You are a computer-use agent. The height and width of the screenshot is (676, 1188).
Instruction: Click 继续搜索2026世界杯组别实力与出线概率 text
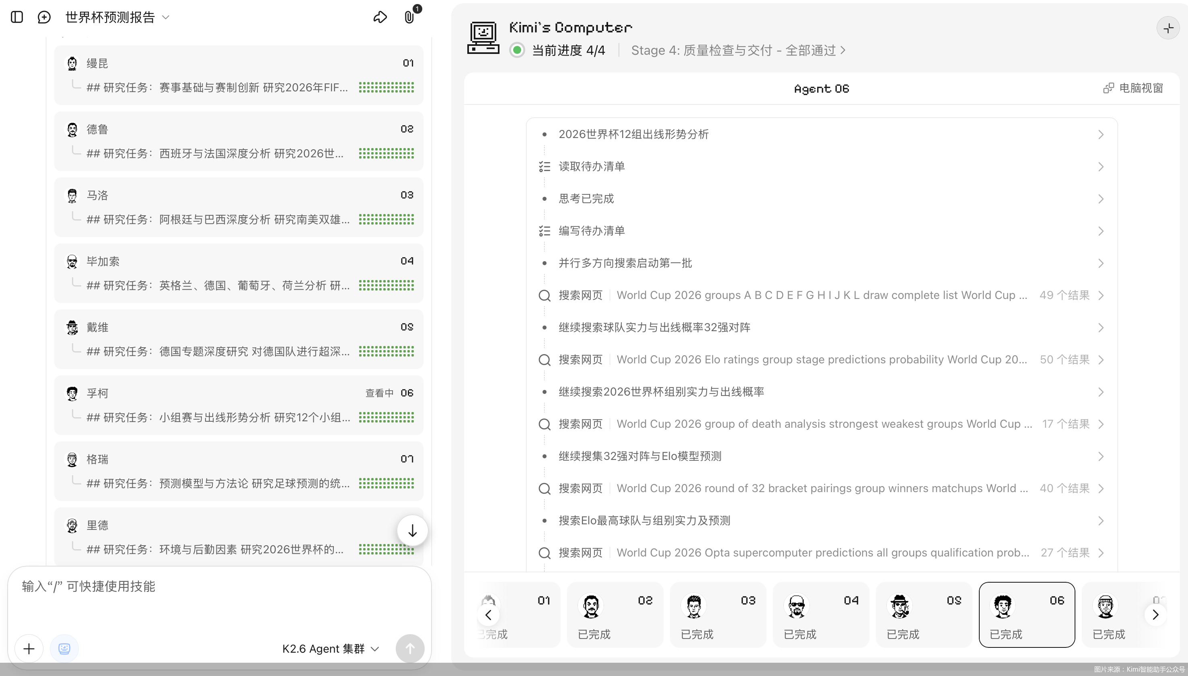click(x=661, y=392)
